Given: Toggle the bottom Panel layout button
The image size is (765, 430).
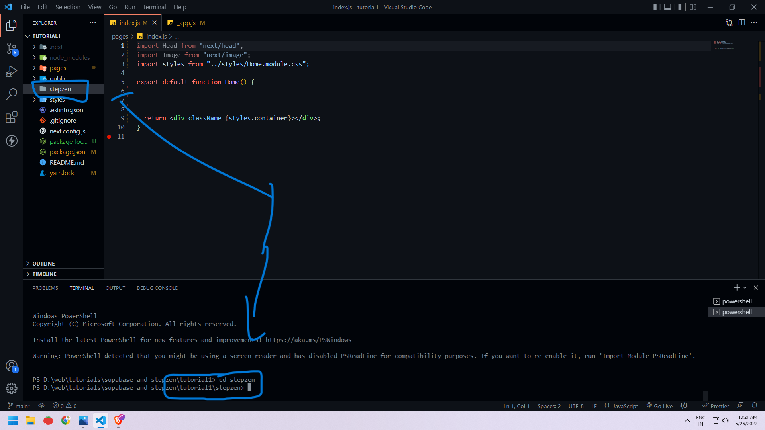Looking at the screenshot, I should coord(667,7).
